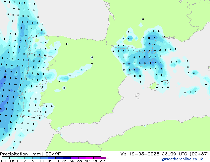Screen dimensions: 210x162
Task: Click the '25' legend scale label
Action: (x=64, y=161)
